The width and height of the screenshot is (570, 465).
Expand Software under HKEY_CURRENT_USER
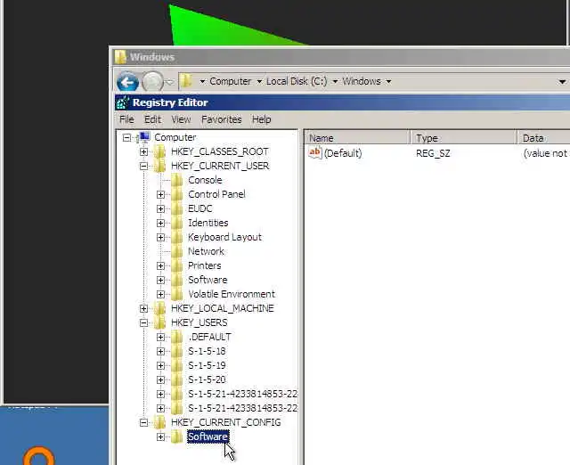pos(160,281)
